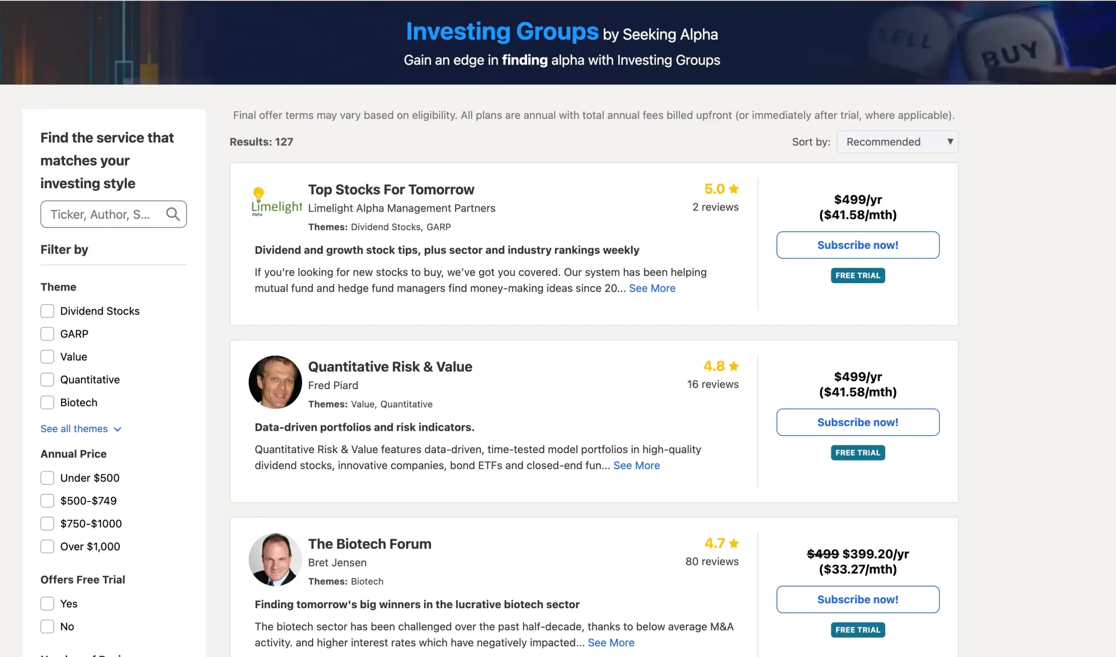Image resolution: width=1116 pixels, height=657 pixels.
Task: Expand See More for Top Stocks description
Action: pos(652,288)
